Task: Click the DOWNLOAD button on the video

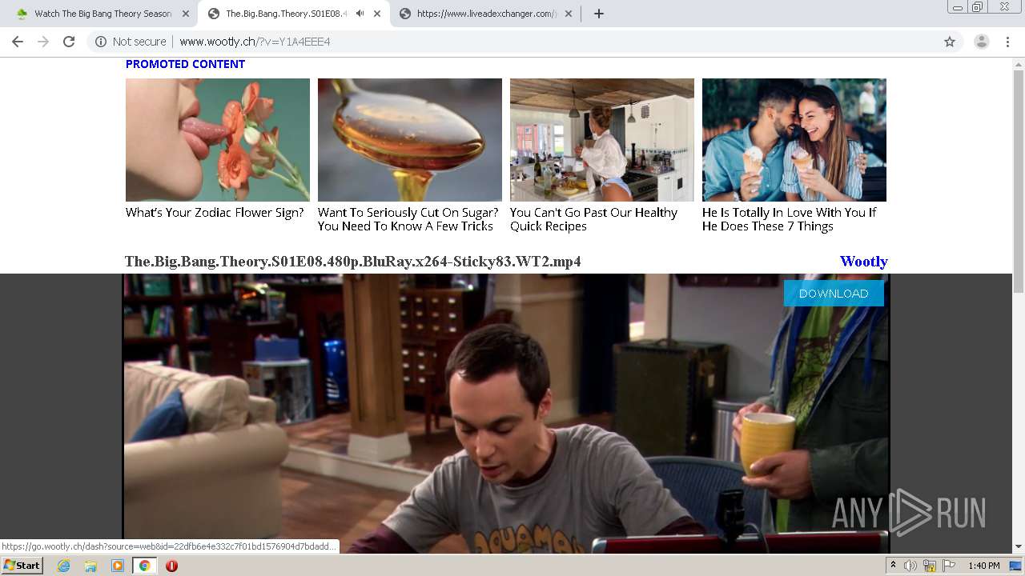Action: pyautogui.click(x=834, y=294)
